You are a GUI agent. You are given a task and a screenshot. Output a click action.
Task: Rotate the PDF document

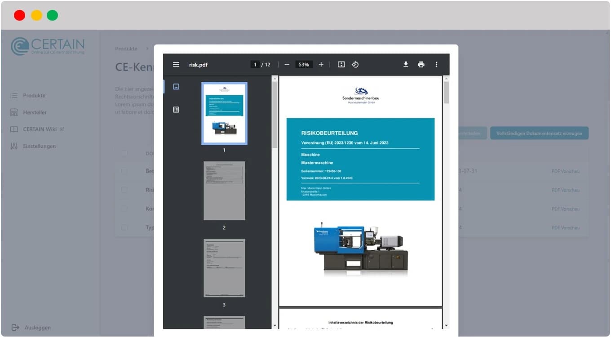[x=355, y=65]
